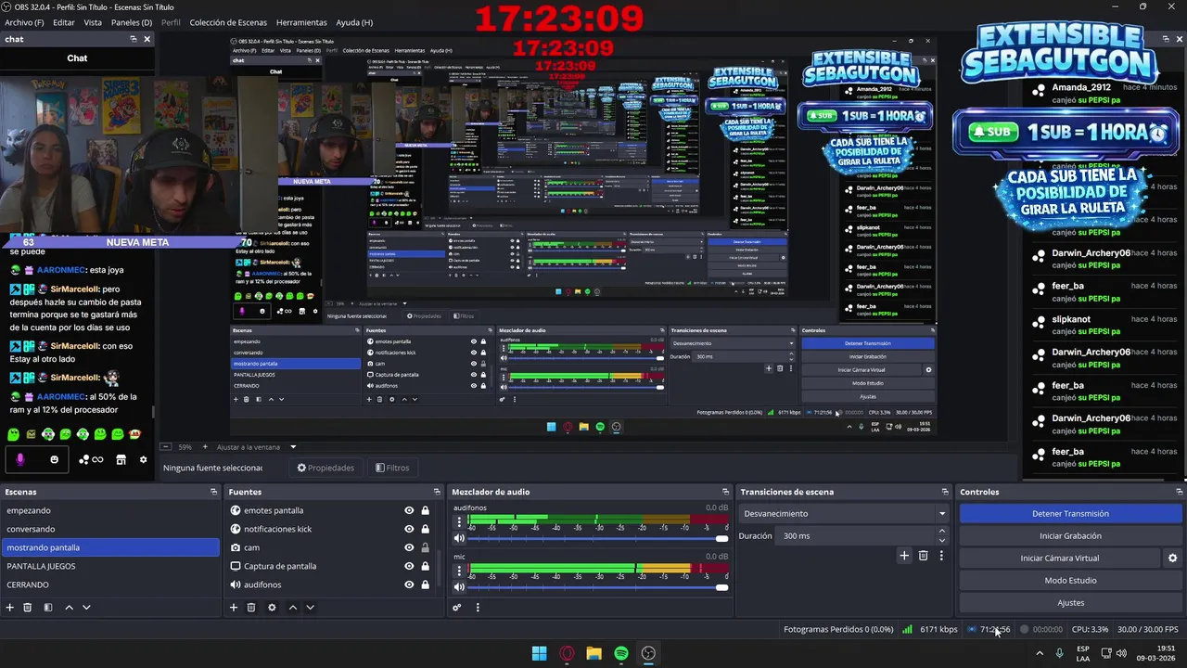Move scene down in Escenas list
The height and width of the screenshot is (668, 1187).
tap(86, 608)
